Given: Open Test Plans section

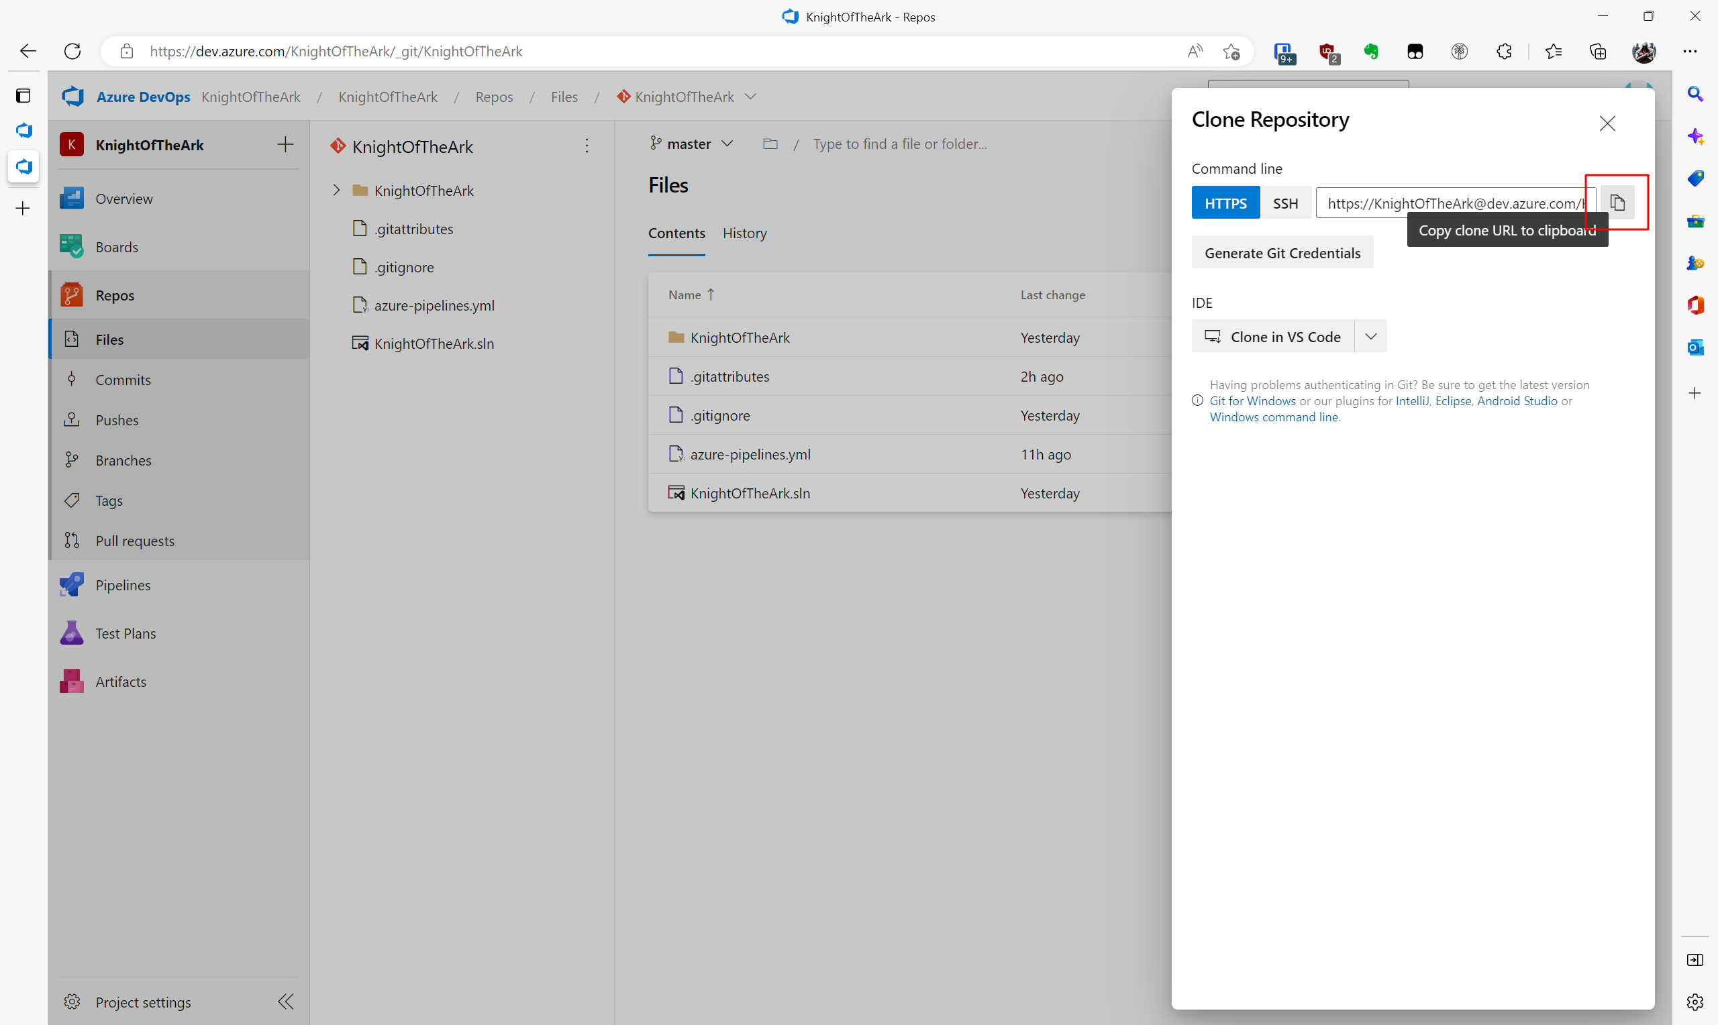Looking at the screenshot, I should tap(125, 633).
